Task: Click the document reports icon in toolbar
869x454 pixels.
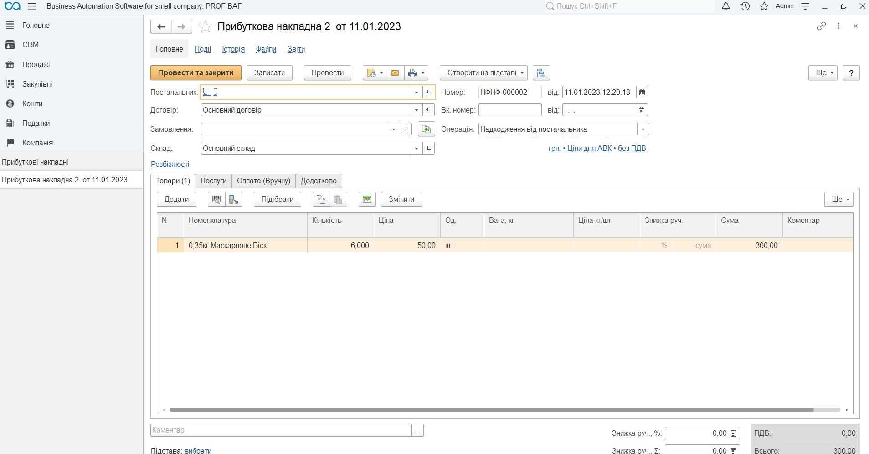Action: click(x=371, y=73)
